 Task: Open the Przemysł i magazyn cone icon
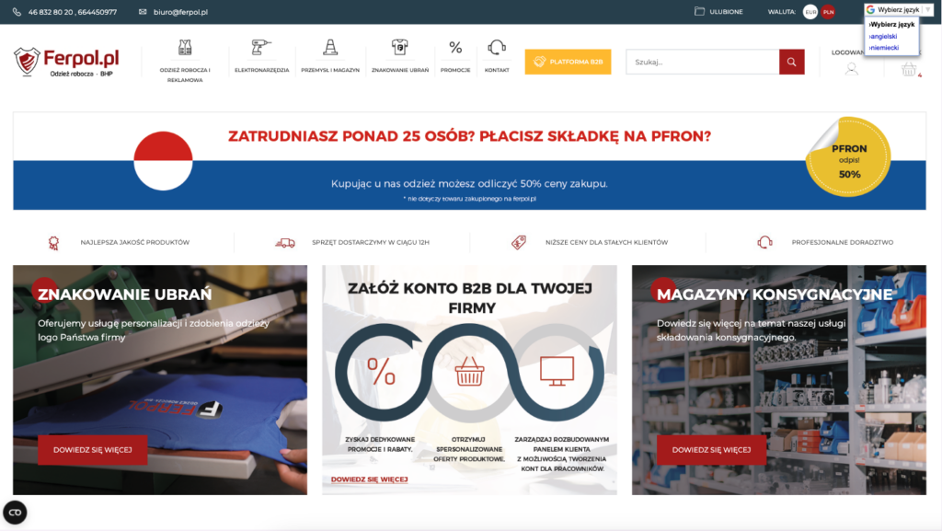pyautogui.click(x=330, y=48)
